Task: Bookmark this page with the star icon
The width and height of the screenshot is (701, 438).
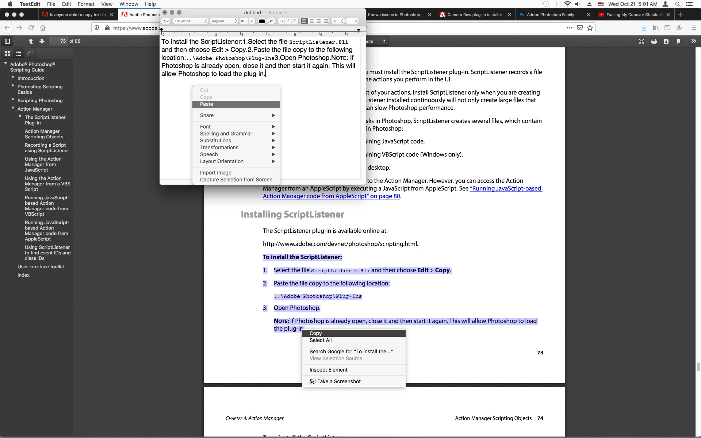Action: pyautogui.click(x=590, y=28)
